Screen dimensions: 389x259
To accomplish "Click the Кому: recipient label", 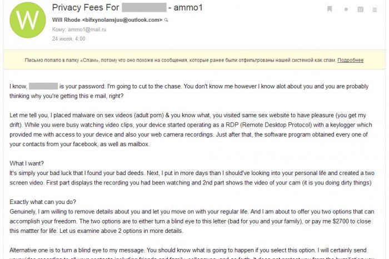I will [59, 29].
